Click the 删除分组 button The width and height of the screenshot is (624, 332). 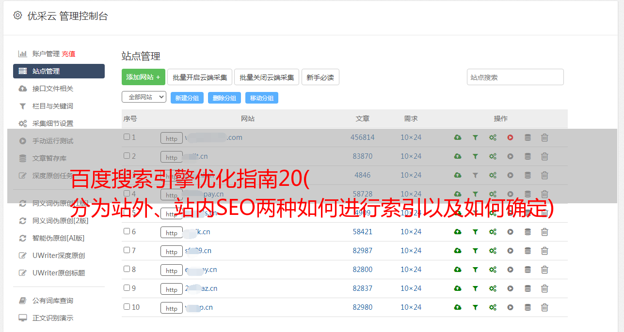click(224, 98)
